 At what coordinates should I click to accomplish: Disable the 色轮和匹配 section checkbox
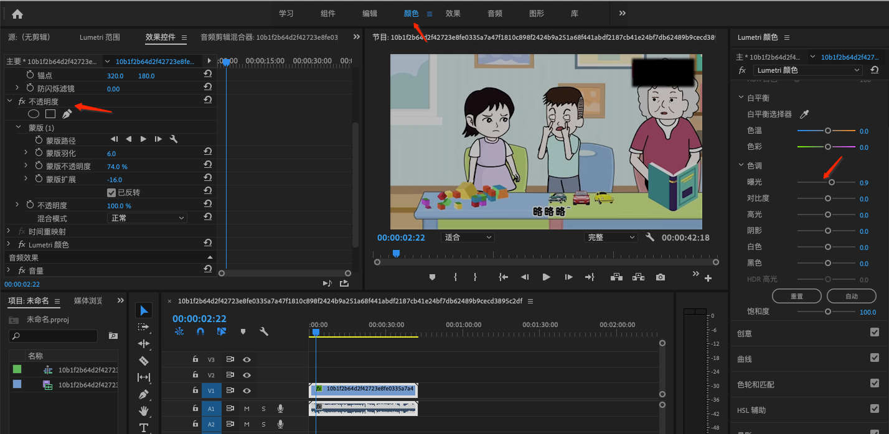[875, 384]
